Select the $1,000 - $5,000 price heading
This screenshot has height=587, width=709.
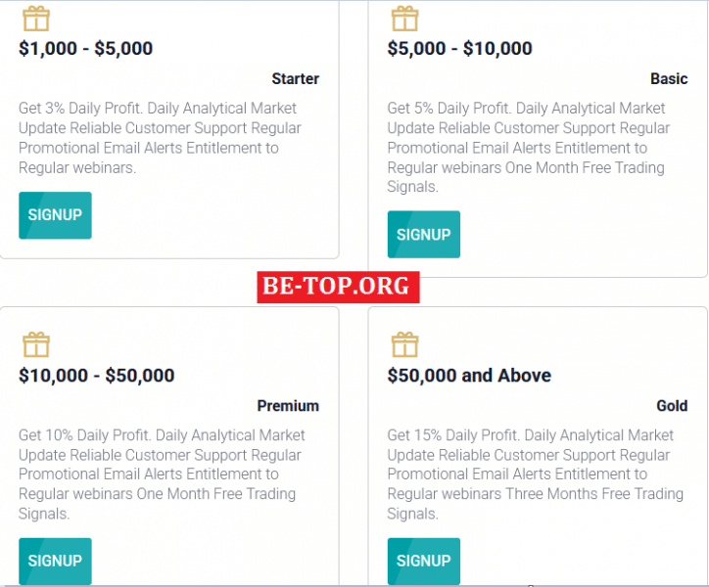(x=86, y=49)
